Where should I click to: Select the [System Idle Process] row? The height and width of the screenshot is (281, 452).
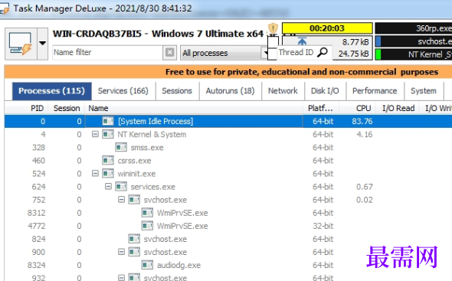point(228,121)
